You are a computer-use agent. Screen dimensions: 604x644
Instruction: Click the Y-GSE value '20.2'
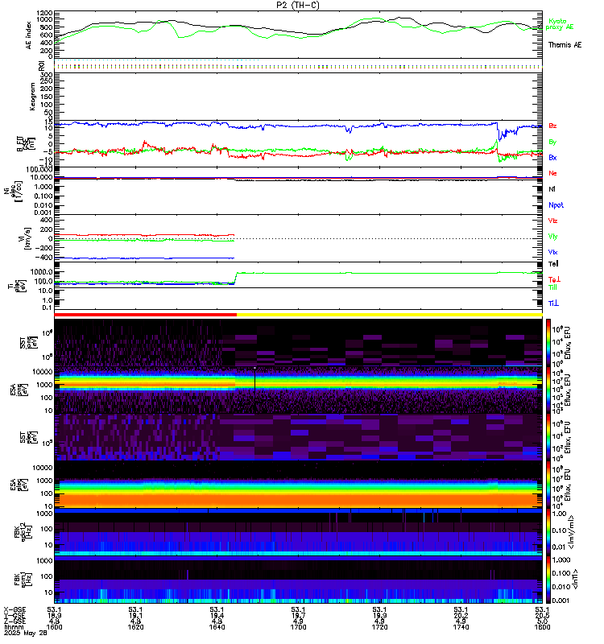coord(461,615)
